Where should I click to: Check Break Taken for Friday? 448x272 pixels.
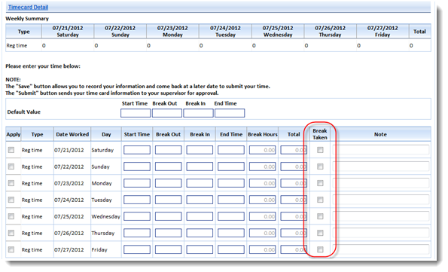click(x=320, y=249)
